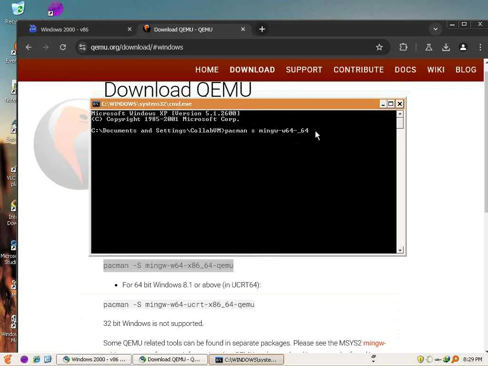View site information icon in address bar

82,47
